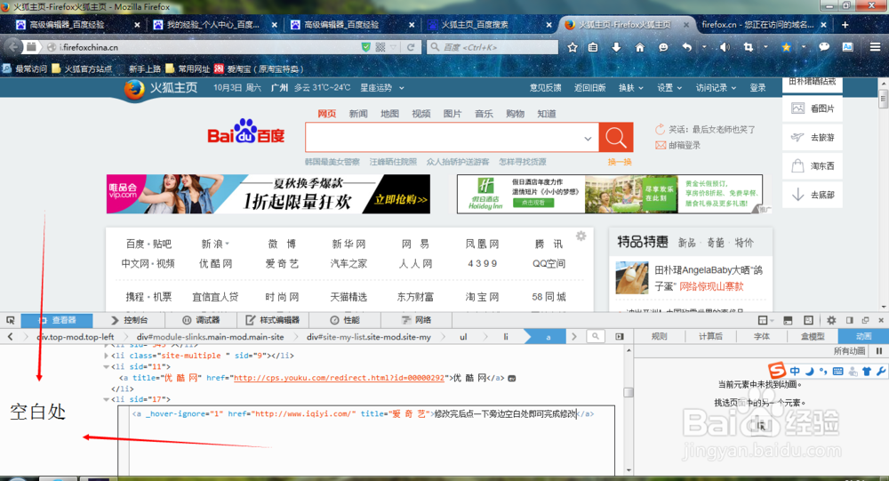Click the Baidu orange search button
The width and height of the screenshot is (889, 481).
pos(616,137)
